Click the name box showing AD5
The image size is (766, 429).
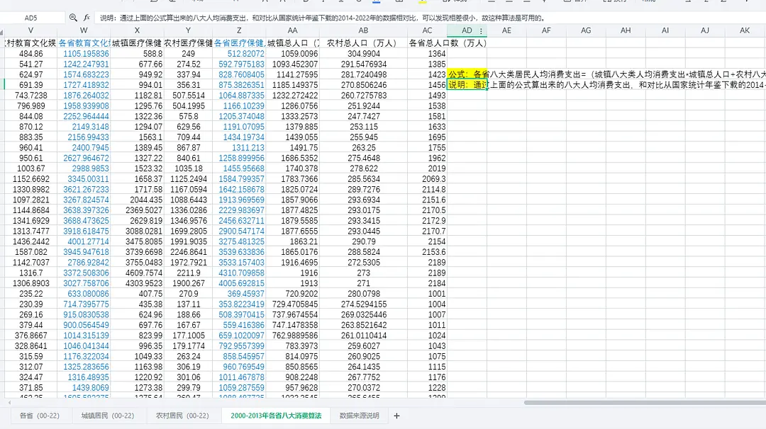(x=30, y=18)
